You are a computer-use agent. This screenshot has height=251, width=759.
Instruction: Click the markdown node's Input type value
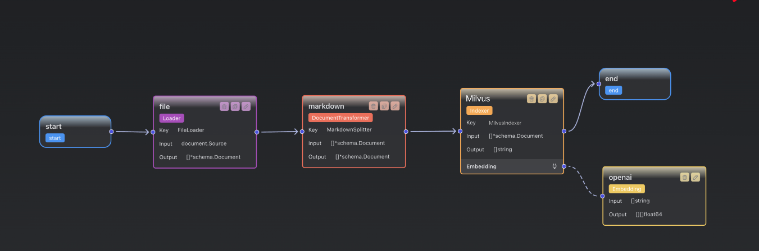pyautogui.click(x=358, y=143)
